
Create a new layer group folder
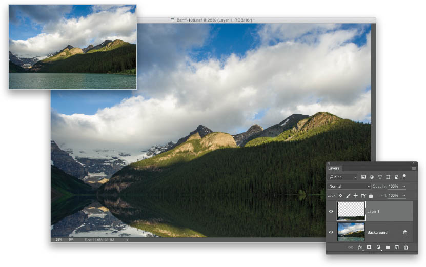[388, 247]
